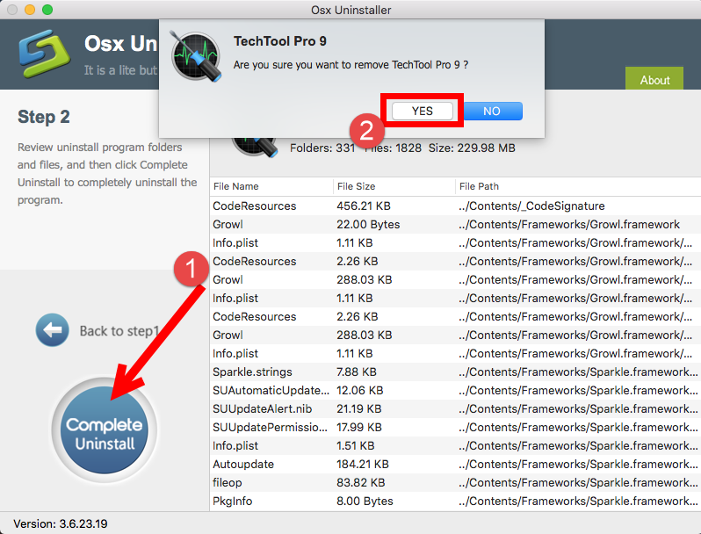The height and width of the screenshot is (534, 701).
Task: Select the SUUpdateAlert.nib file row
Action: point(455,409)
